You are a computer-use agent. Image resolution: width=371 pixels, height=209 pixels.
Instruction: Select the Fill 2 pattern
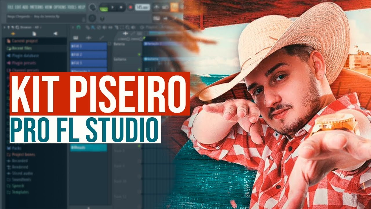coord(89,55)
